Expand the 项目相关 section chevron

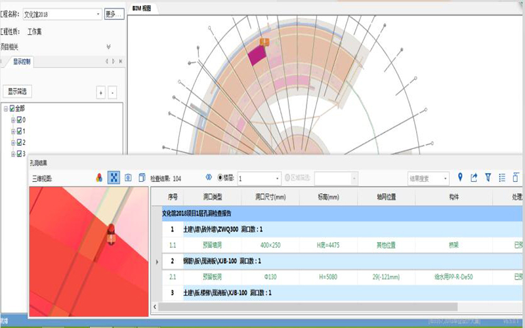108,47
